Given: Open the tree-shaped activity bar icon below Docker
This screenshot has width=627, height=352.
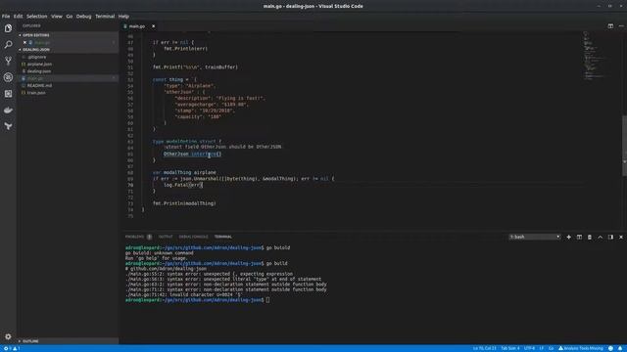Looking at the screenshot, I should pos(8,126).
